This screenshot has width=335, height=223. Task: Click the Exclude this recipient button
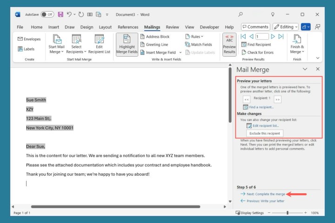click(264, 133)
